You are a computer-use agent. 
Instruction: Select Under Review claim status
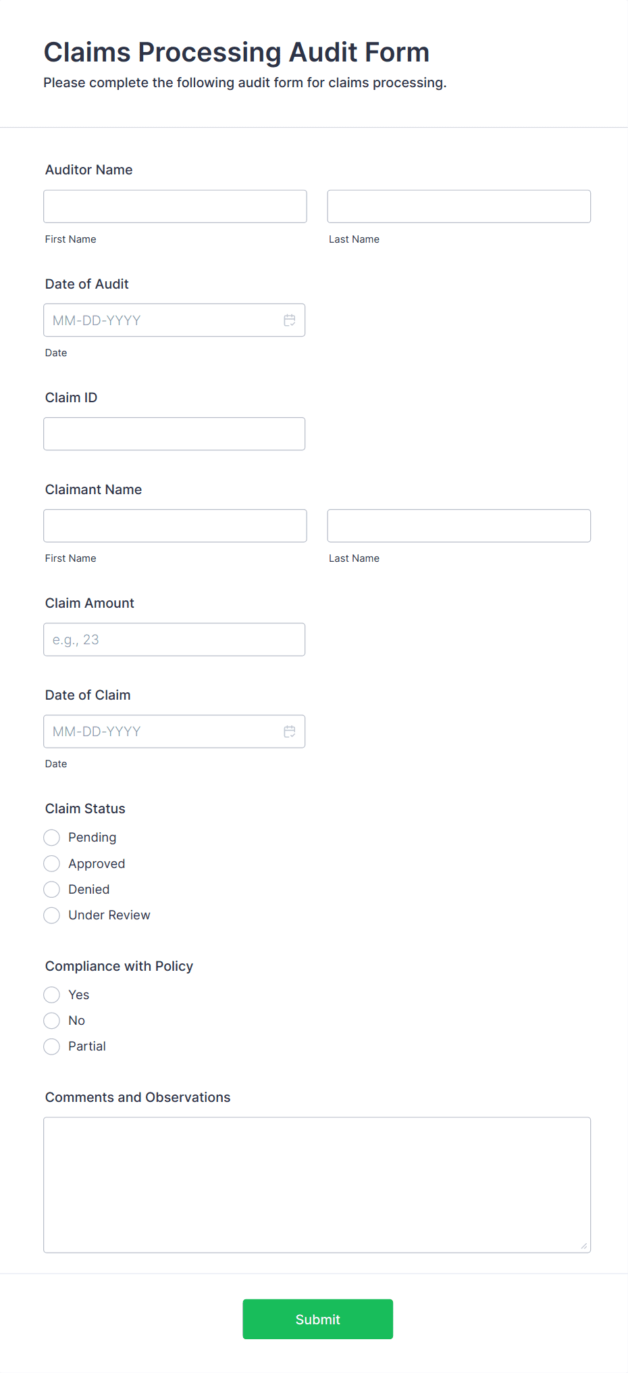[x=51, y=915]
